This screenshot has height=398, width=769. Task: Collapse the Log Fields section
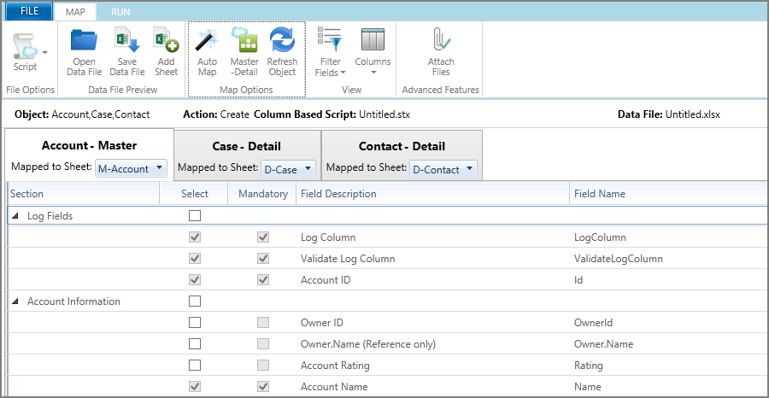15,216
